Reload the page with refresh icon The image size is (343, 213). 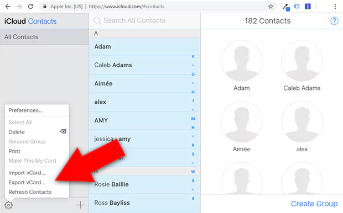[x=30, y=7]
